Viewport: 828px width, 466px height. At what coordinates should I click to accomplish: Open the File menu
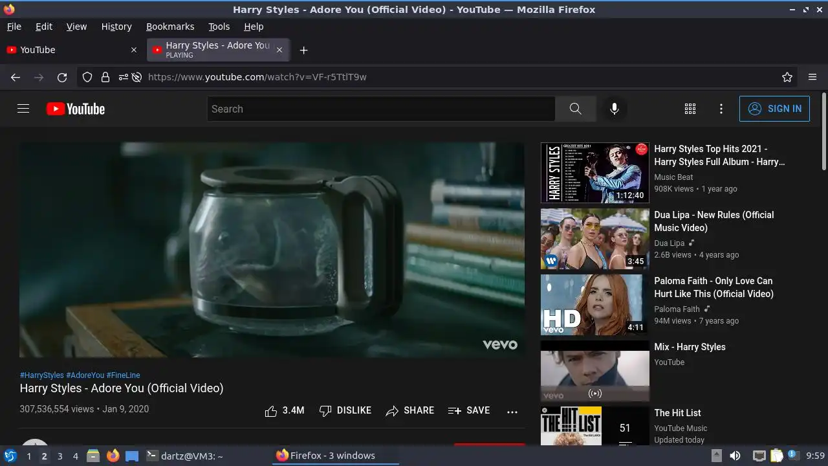click(x=14, y=27)
